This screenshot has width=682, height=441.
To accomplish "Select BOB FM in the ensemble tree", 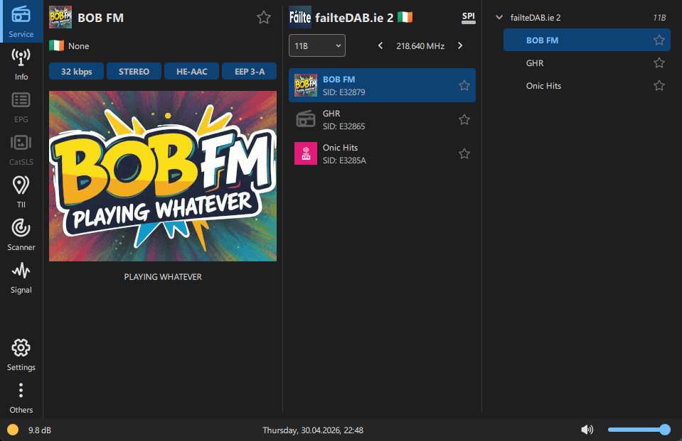I will click(587, 40).
